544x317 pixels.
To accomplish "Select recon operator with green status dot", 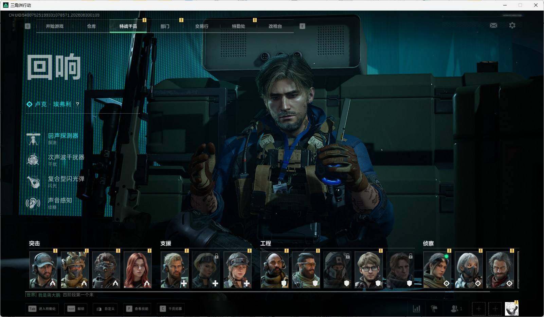I will [x=437, y=270].
